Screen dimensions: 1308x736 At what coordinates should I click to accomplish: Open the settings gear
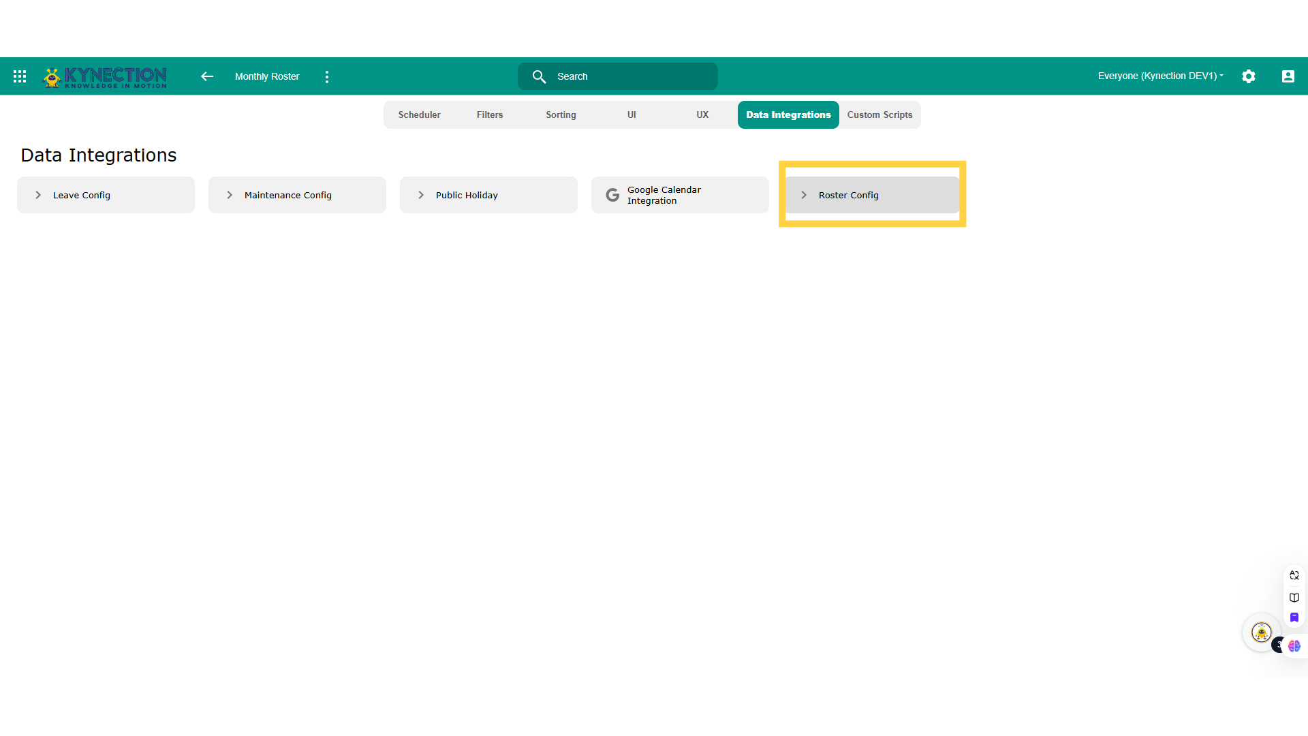(x=1248, y=76)
